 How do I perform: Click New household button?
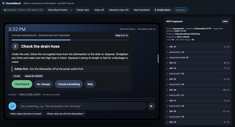click(142, 10)
